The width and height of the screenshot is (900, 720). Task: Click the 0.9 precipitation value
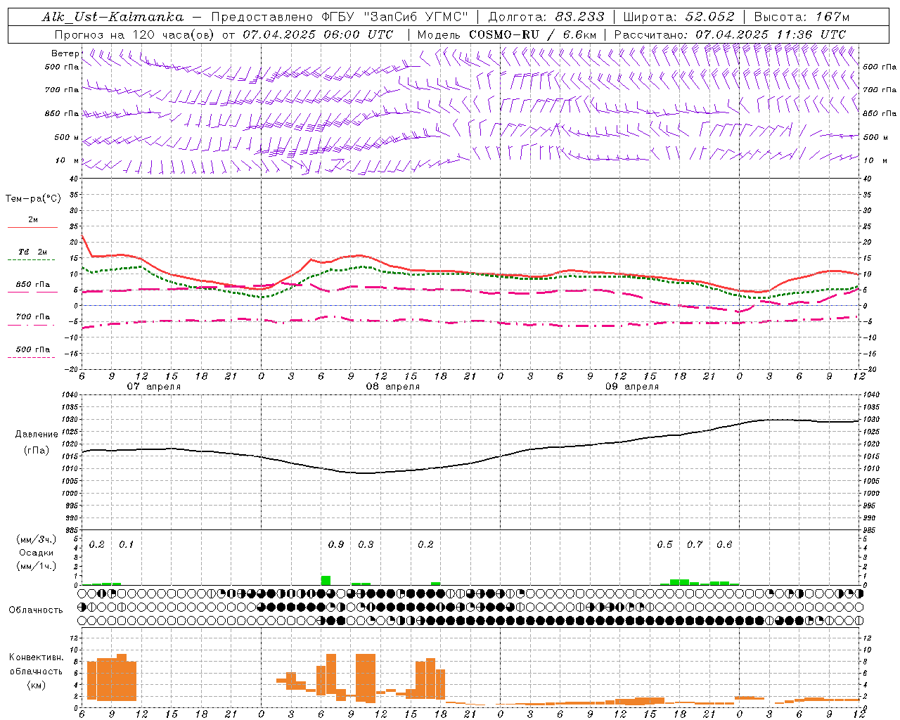click(336, 545)
